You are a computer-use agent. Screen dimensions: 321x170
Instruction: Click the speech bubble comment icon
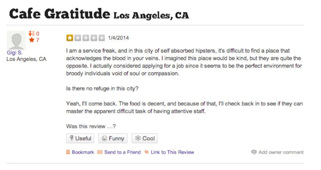pyautogui.click(x=254, y=152)
